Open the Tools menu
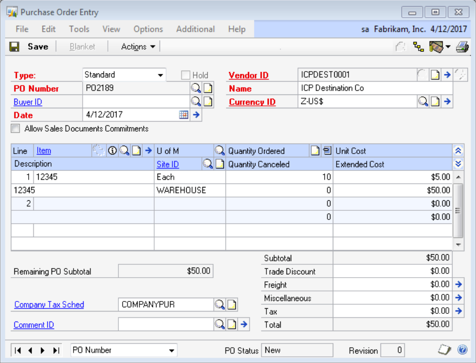The height and width of the screenshot is (363, 476). click(79, 29)
